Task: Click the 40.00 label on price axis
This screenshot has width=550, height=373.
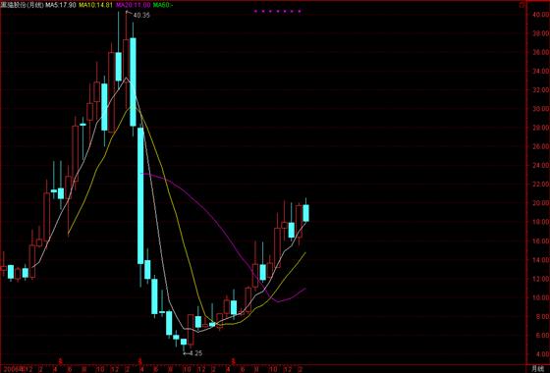Action: [540, 15]
